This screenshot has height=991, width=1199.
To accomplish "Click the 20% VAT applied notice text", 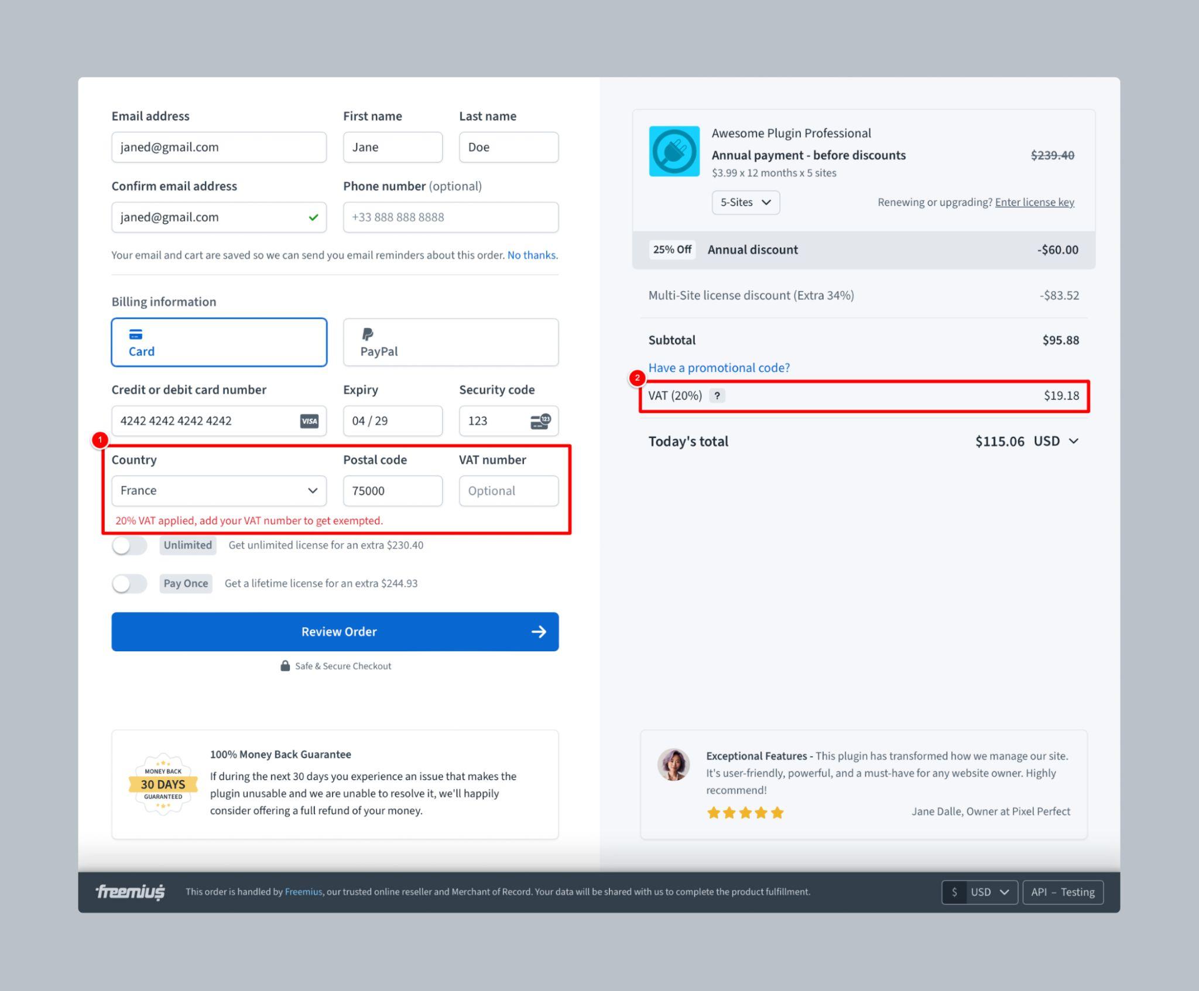I will tap(249, 521).
